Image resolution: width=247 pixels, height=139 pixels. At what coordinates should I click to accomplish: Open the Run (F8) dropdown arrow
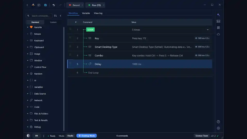pyautogui.click(x=104, y=5)
